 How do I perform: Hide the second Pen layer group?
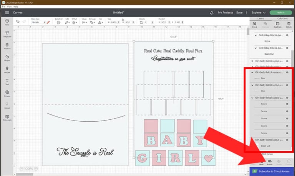pyautogui.click(x=287, y=85)
